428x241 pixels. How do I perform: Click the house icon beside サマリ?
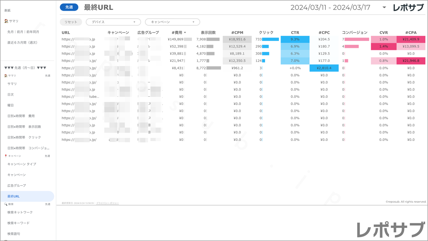point(6,21)
